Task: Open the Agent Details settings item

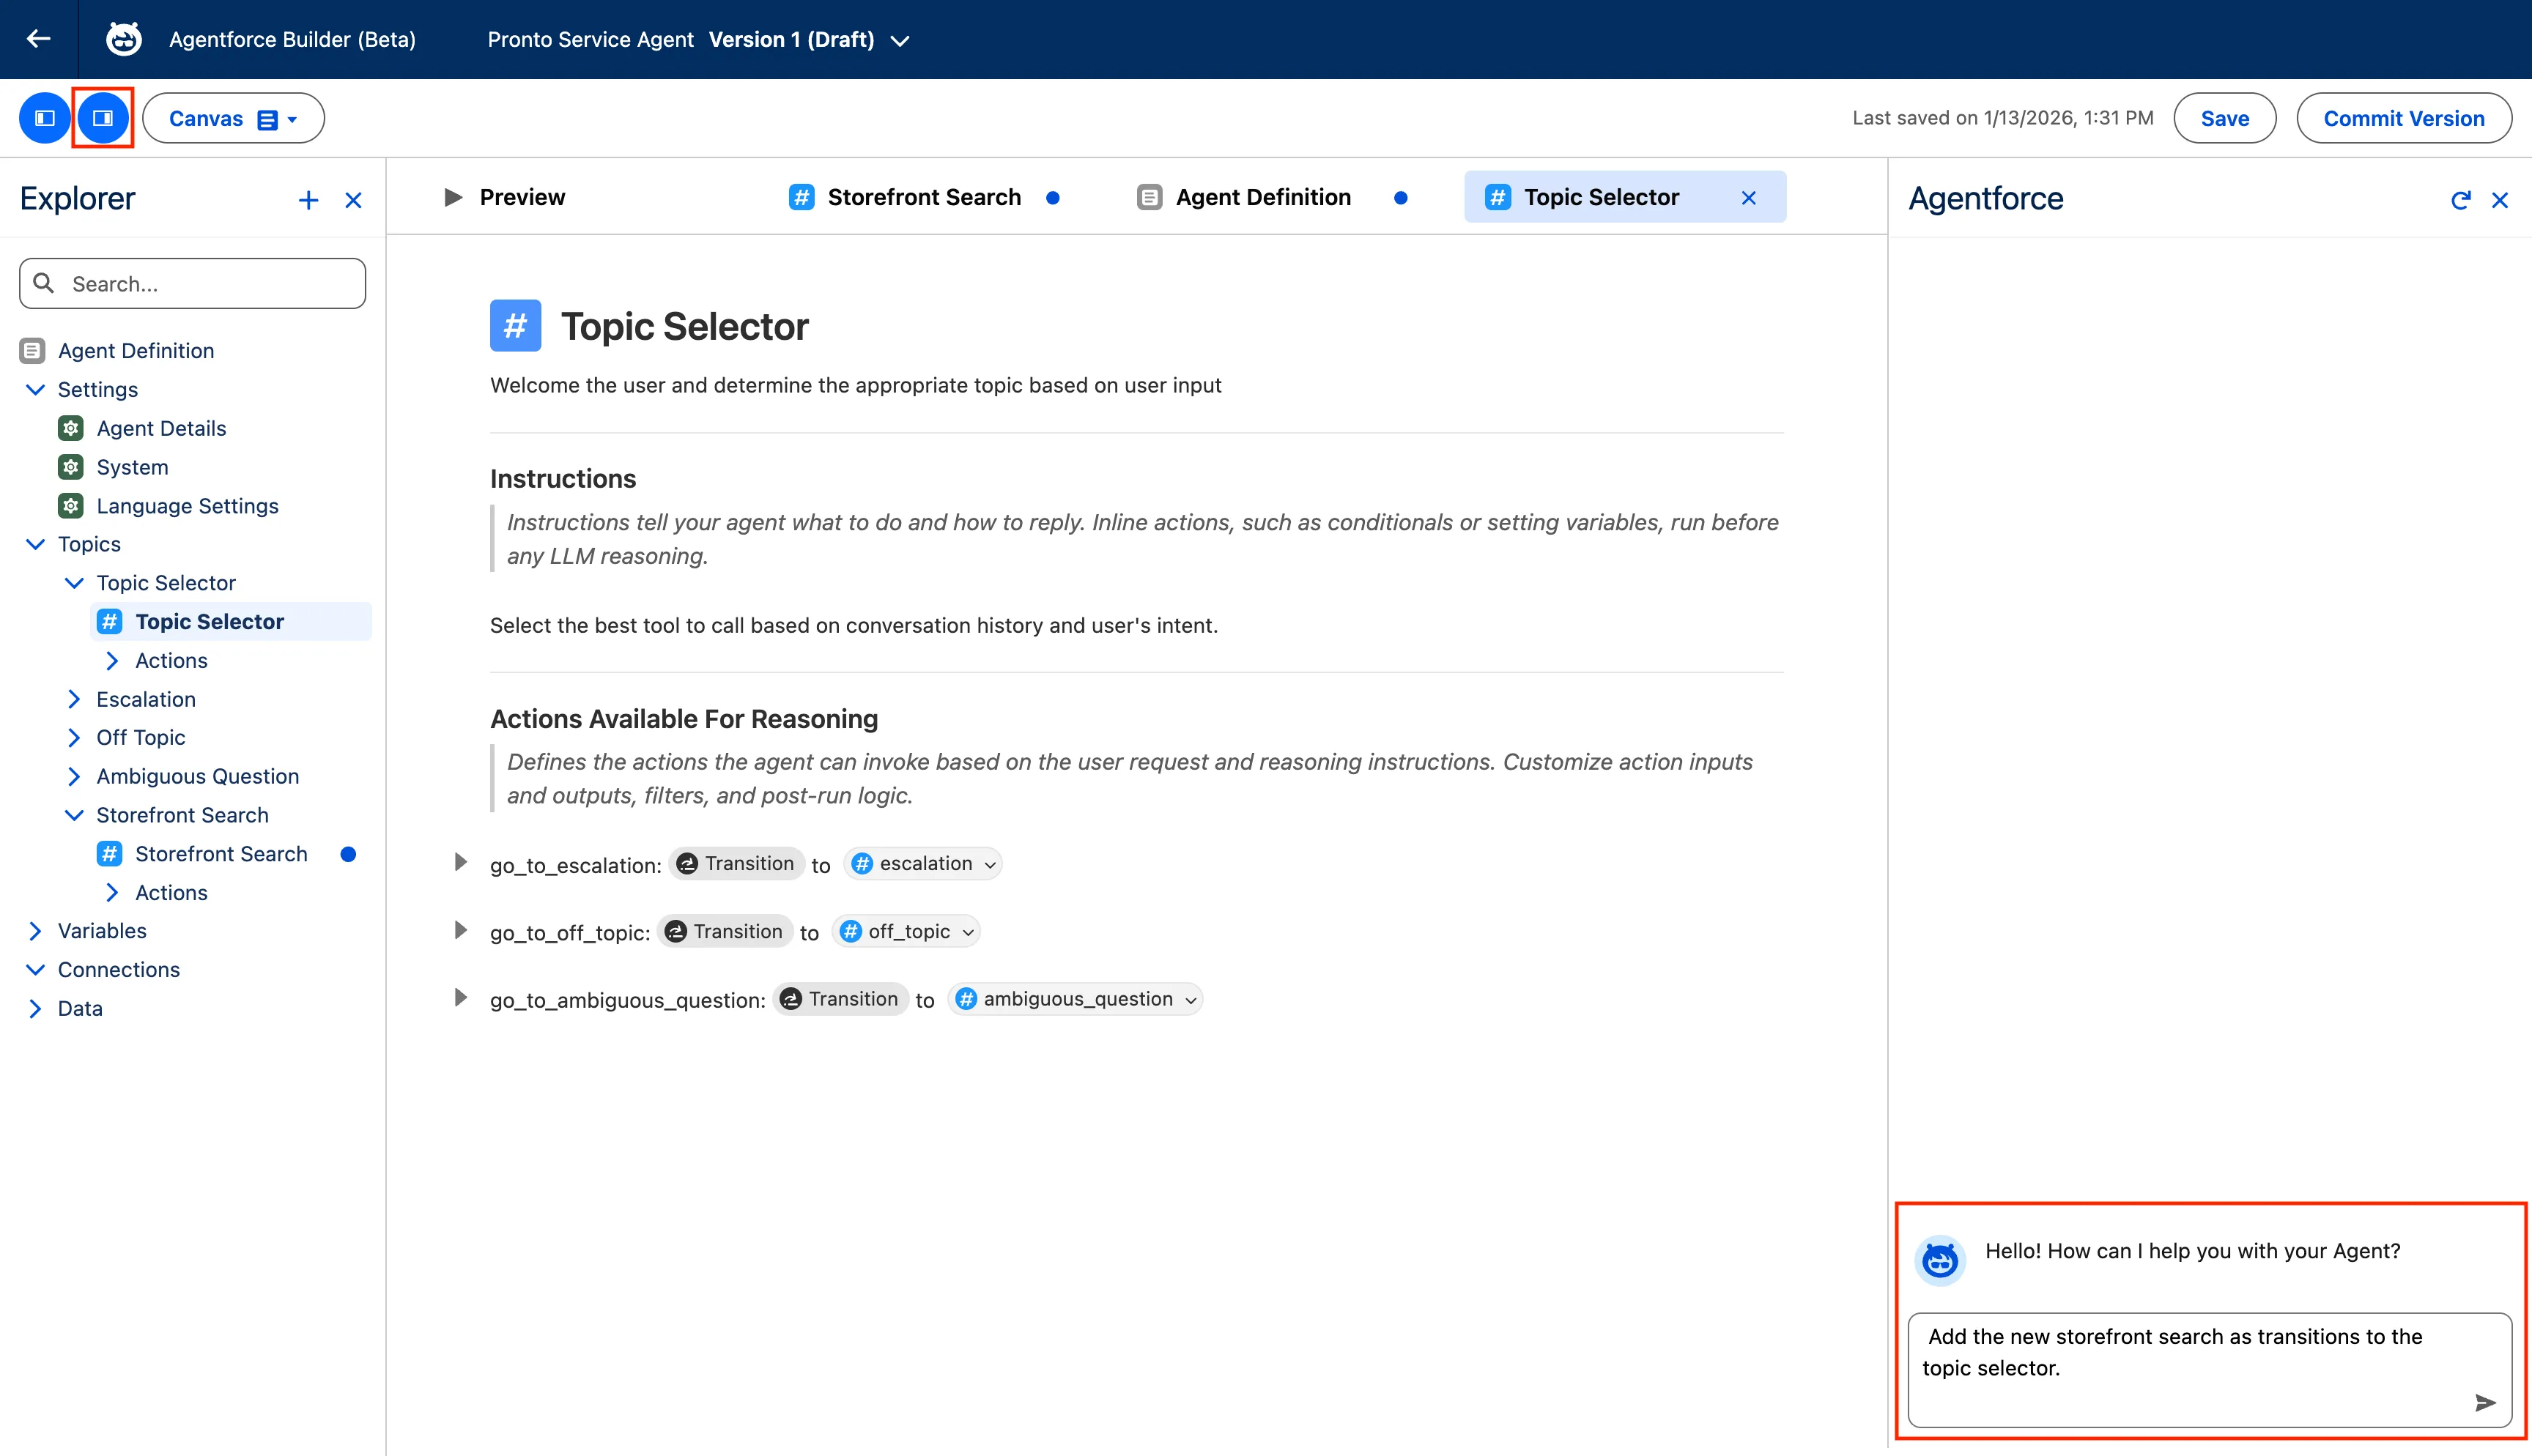Action: click(x=161, y=428)
